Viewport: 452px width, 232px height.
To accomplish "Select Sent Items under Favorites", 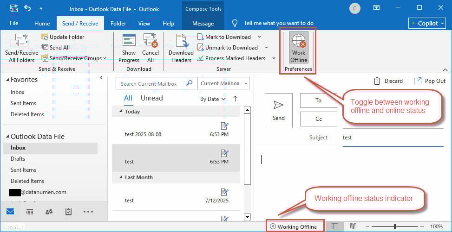I will 23,103.
